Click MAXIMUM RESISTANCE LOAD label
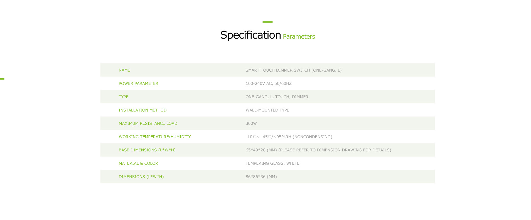Viewport: 531px width, 220px height. 148,124
